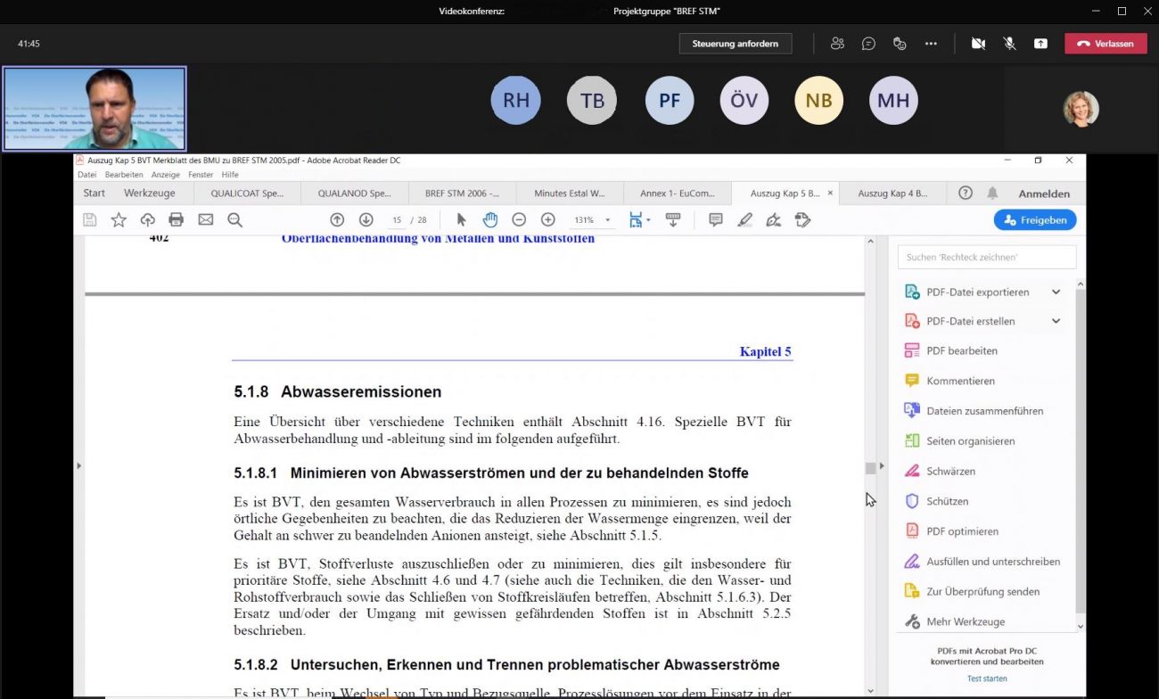
Task: Click Anmelden to sign in
Action: [1044, 193]
